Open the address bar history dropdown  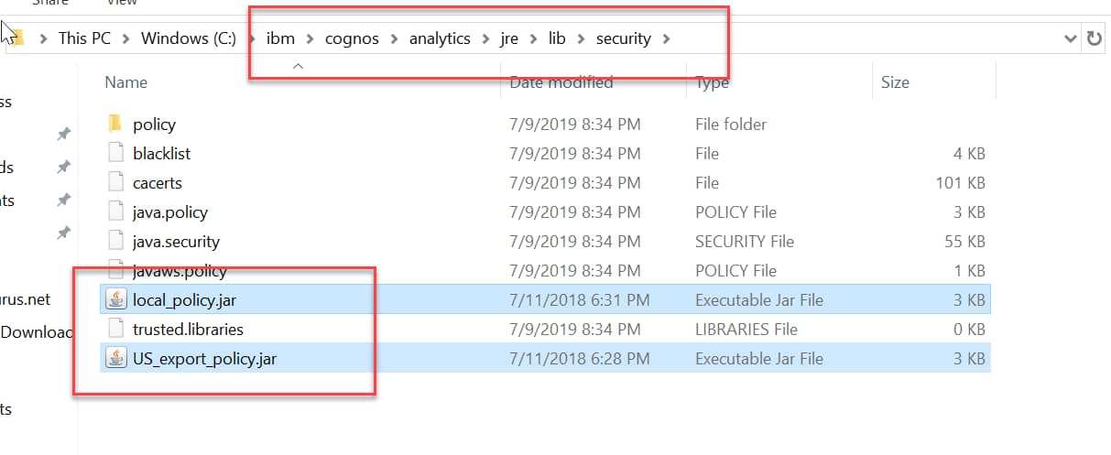1071,38
